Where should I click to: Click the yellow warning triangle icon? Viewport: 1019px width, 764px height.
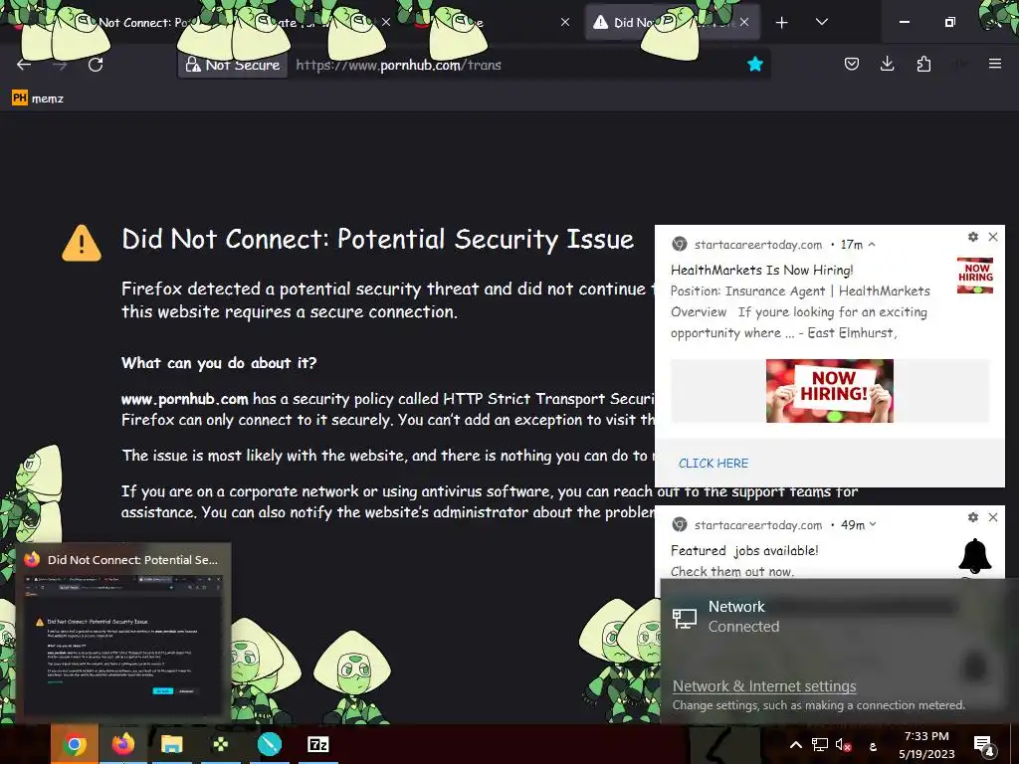82,243
